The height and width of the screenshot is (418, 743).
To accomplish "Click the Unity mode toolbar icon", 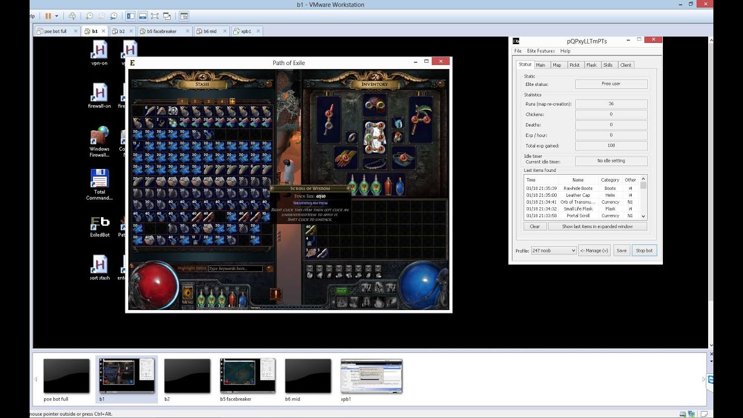I will point(167,16).
